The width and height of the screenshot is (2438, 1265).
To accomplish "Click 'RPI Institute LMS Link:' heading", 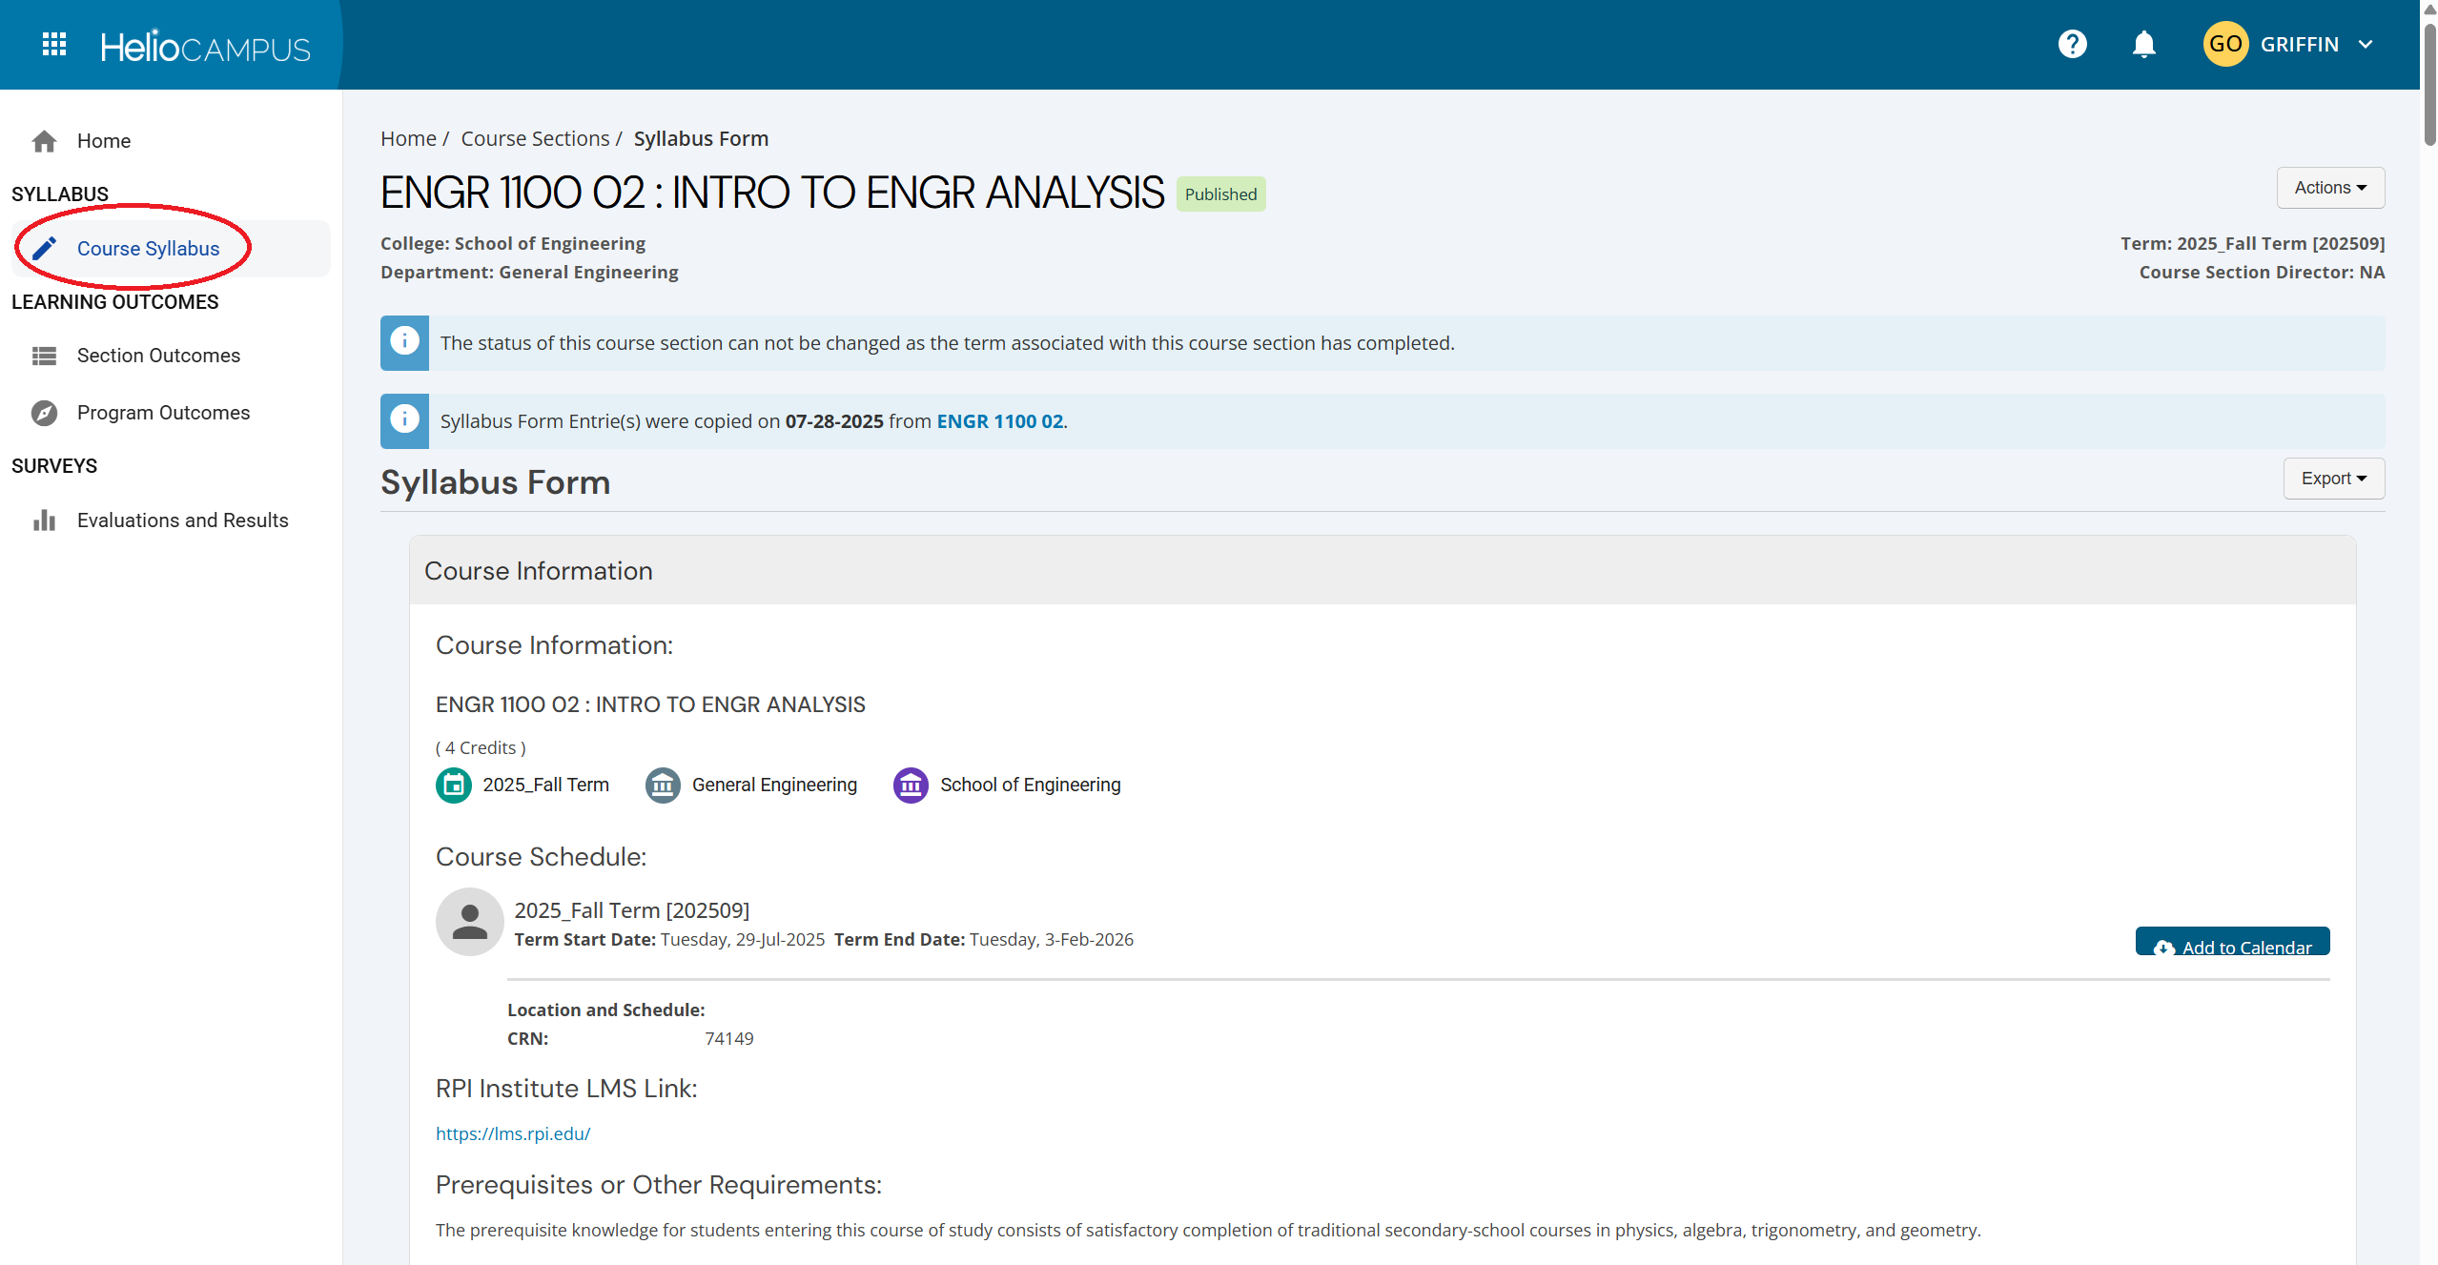I will click(566, 1088).
